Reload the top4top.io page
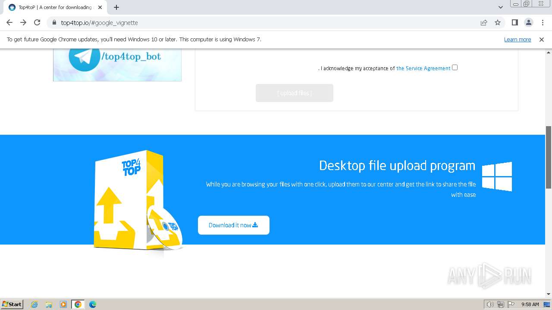The width and height of the screenshot is (552, 310). click(x=37, y=22)
